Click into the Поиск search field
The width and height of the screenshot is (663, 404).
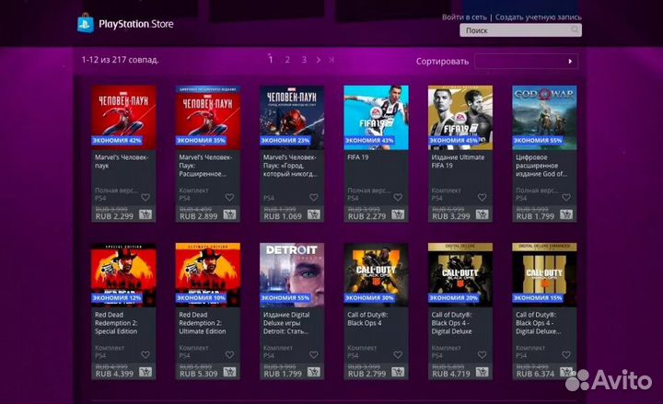coord(516,30)
